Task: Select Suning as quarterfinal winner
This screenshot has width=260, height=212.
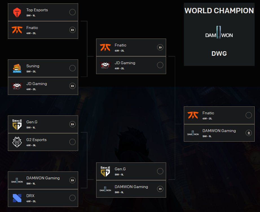Action: [x=72, y=68]
